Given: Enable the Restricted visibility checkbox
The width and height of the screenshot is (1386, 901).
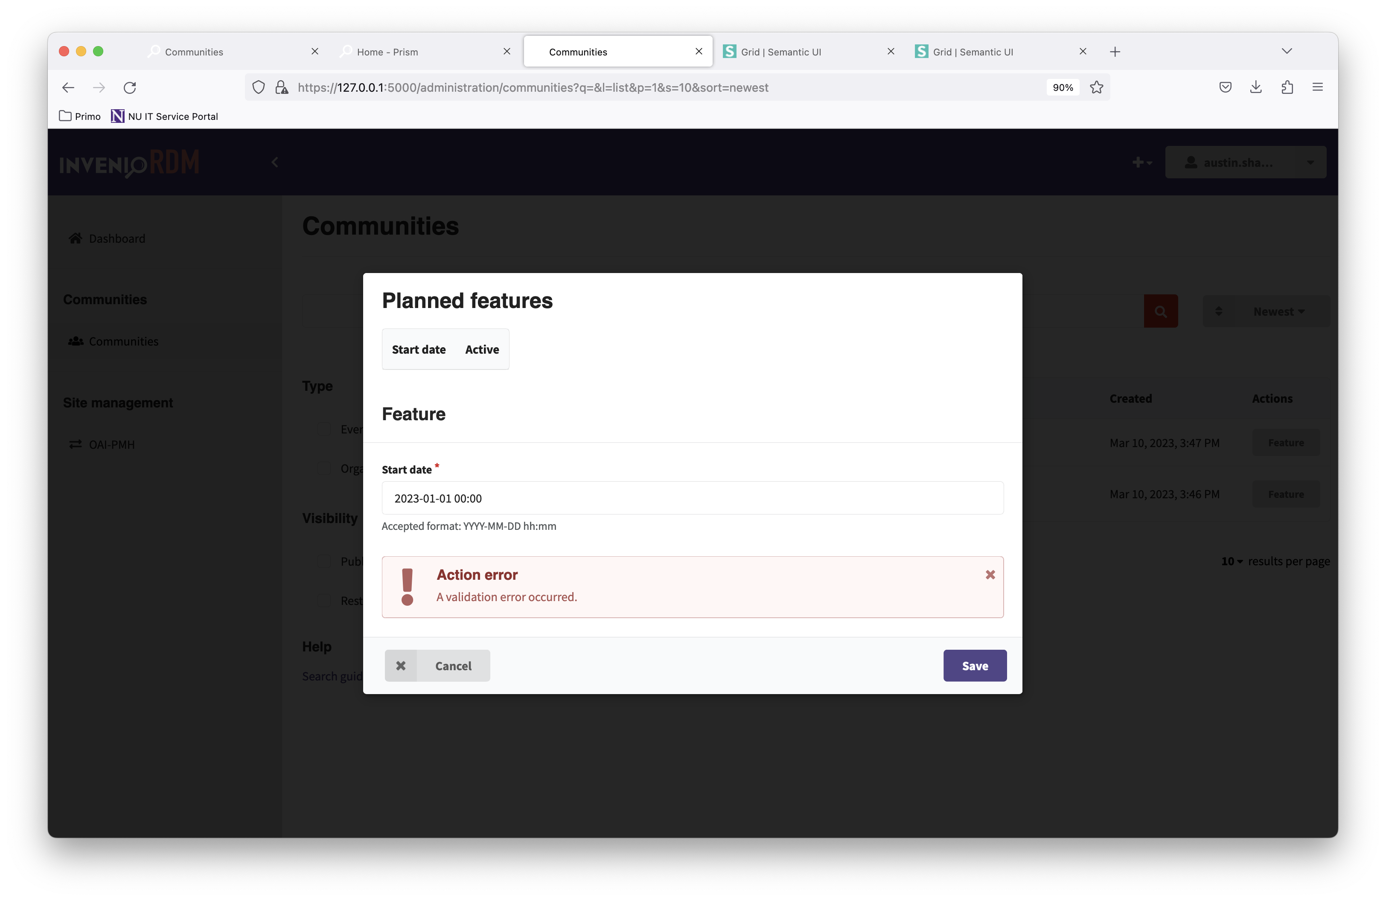Looking at the screenshot, I should click(x=324, y=601).
